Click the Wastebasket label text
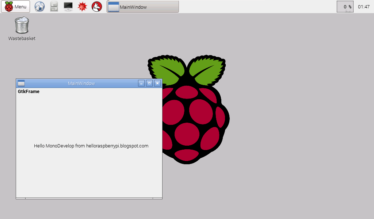Viewport: 374px width, 219px height. 21,38
